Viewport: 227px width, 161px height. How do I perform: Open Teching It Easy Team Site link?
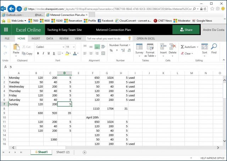pos(65,30)
